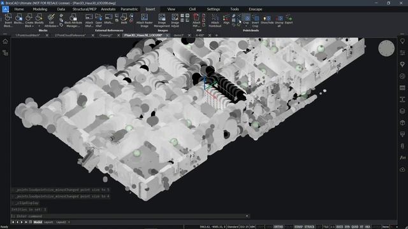Toggle QUAD in the status bar

[x=355, y=226]
